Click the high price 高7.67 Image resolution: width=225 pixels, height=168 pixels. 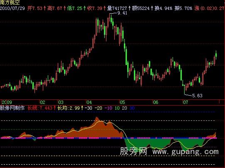(x=54, y=8)
